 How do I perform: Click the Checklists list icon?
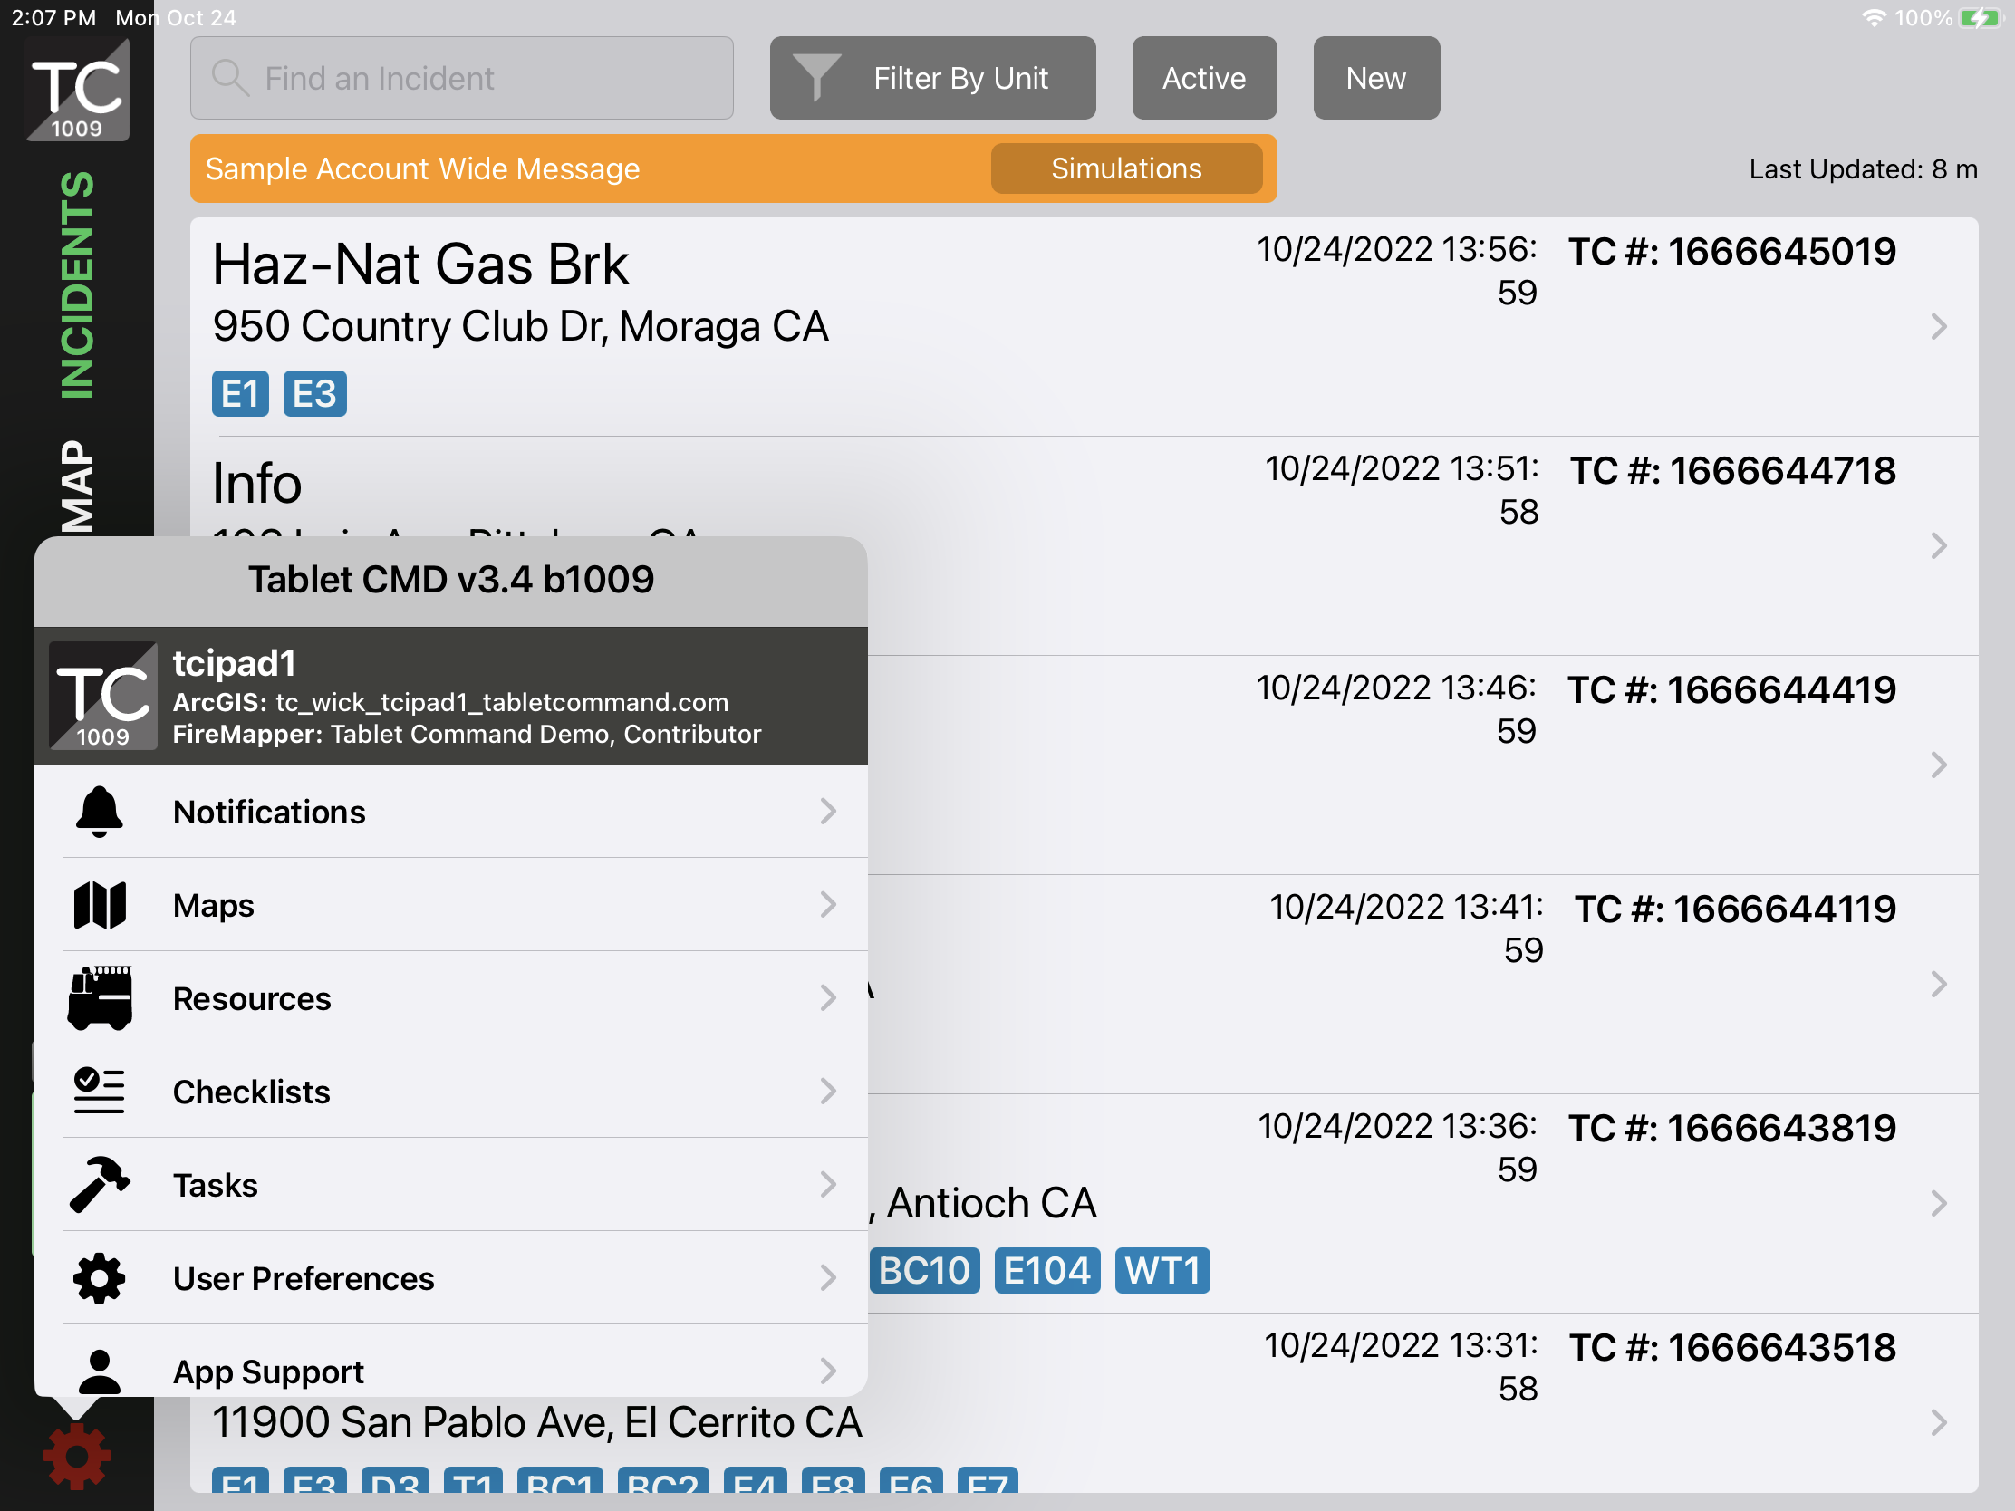tap(100, 1091)
